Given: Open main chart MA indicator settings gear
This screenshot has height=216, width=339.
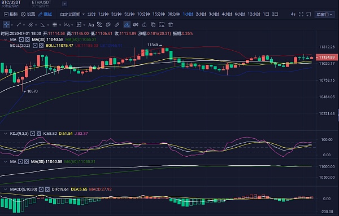Looking at the screenshot, I should 21,39.
